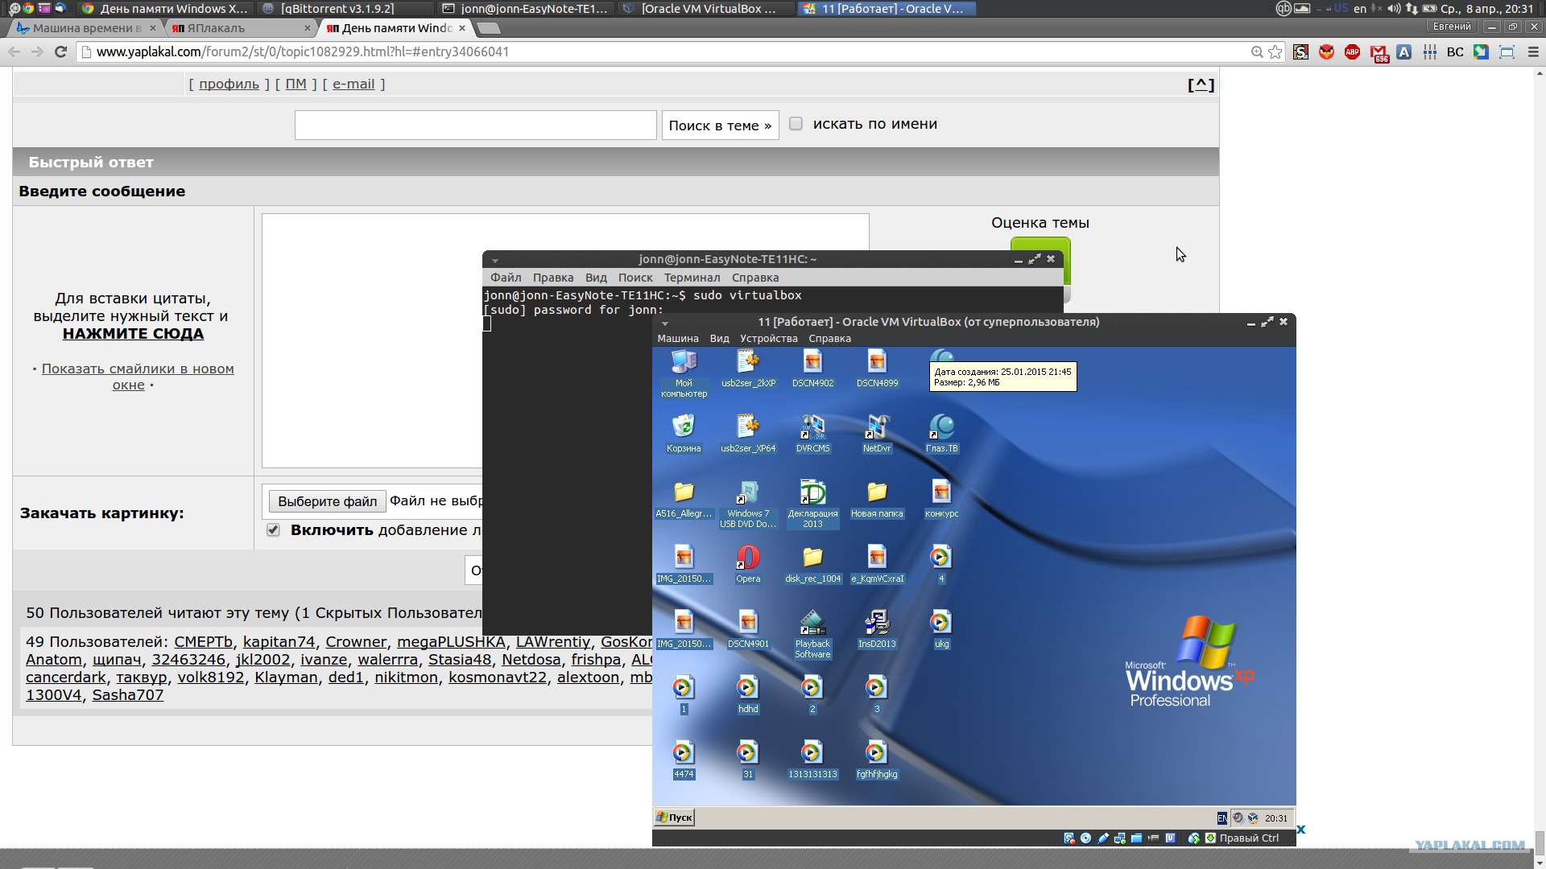The width and height of the screenshot is (1546, 869).
Task: Open Показать смайлики в новом окне link
Action: [138, 377]
